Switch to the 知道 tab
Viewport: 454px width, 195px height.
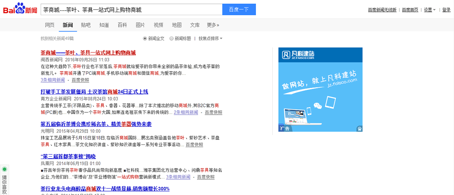click(x=104, y=25)
